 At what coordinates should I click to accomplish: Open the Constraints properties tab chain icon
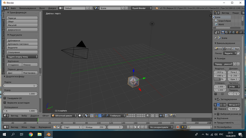coord(241,32)
